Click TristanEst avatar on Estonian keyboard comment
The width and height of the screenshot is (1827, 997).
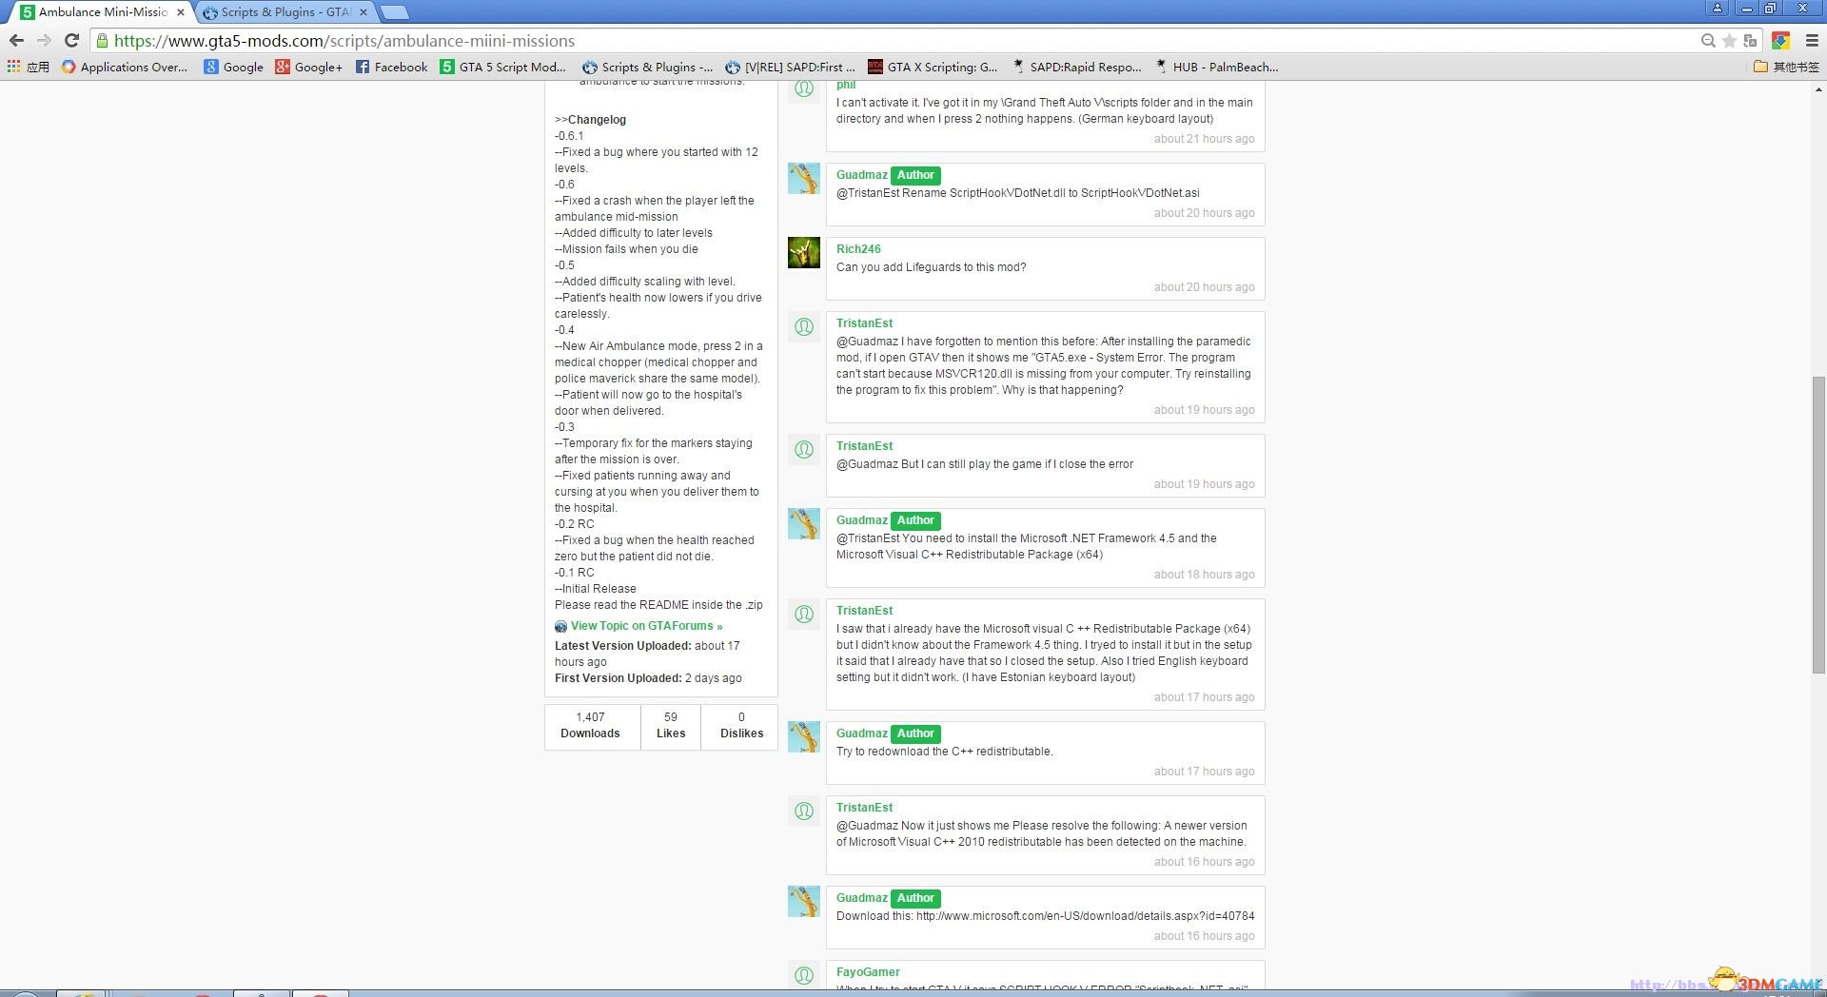804,614
